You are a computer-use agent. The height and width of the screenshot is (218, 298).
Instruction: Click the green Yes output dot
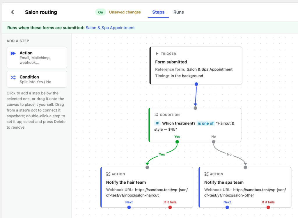click(x=177, y=142)
